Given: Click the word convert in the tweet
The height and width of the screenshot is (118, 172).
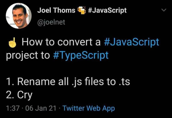Looking at the screenshot, I should click(x=75, y=42).
